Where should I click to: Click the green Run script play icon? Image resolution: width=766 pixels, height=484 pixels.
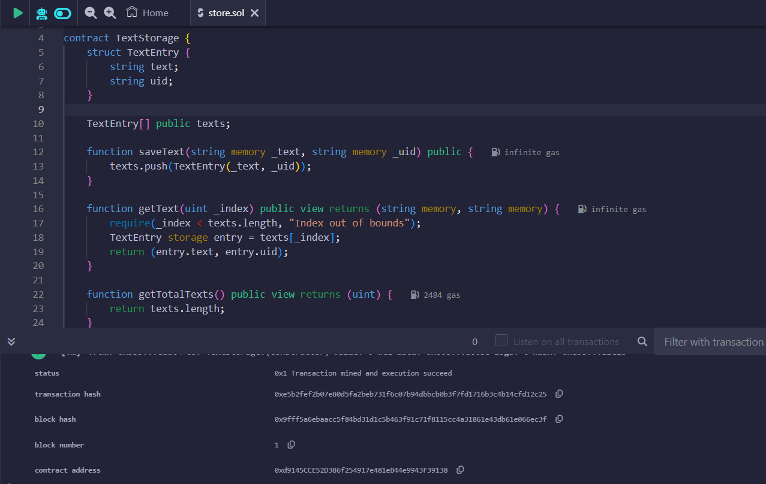point(18,13)
